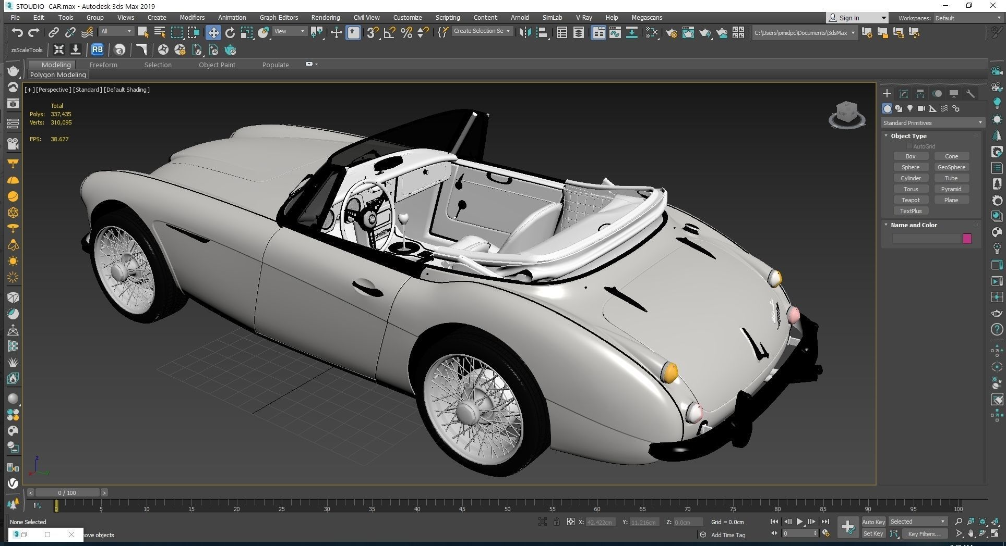The width and height of the screenshot is (1006, 546).
Task: Toggle the Layer Explorer icon
Action: [578, 32]
